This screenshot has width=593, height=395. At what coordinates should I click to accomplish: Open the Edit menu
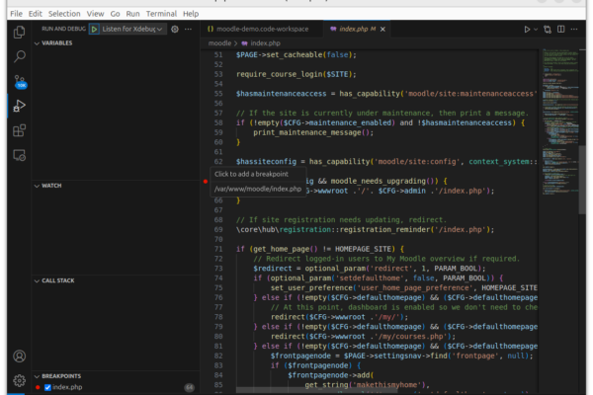[36, 14]
